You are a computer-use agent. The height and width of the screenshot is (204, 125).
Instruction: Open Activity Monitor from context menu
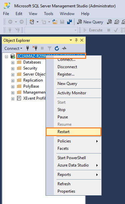74,93
